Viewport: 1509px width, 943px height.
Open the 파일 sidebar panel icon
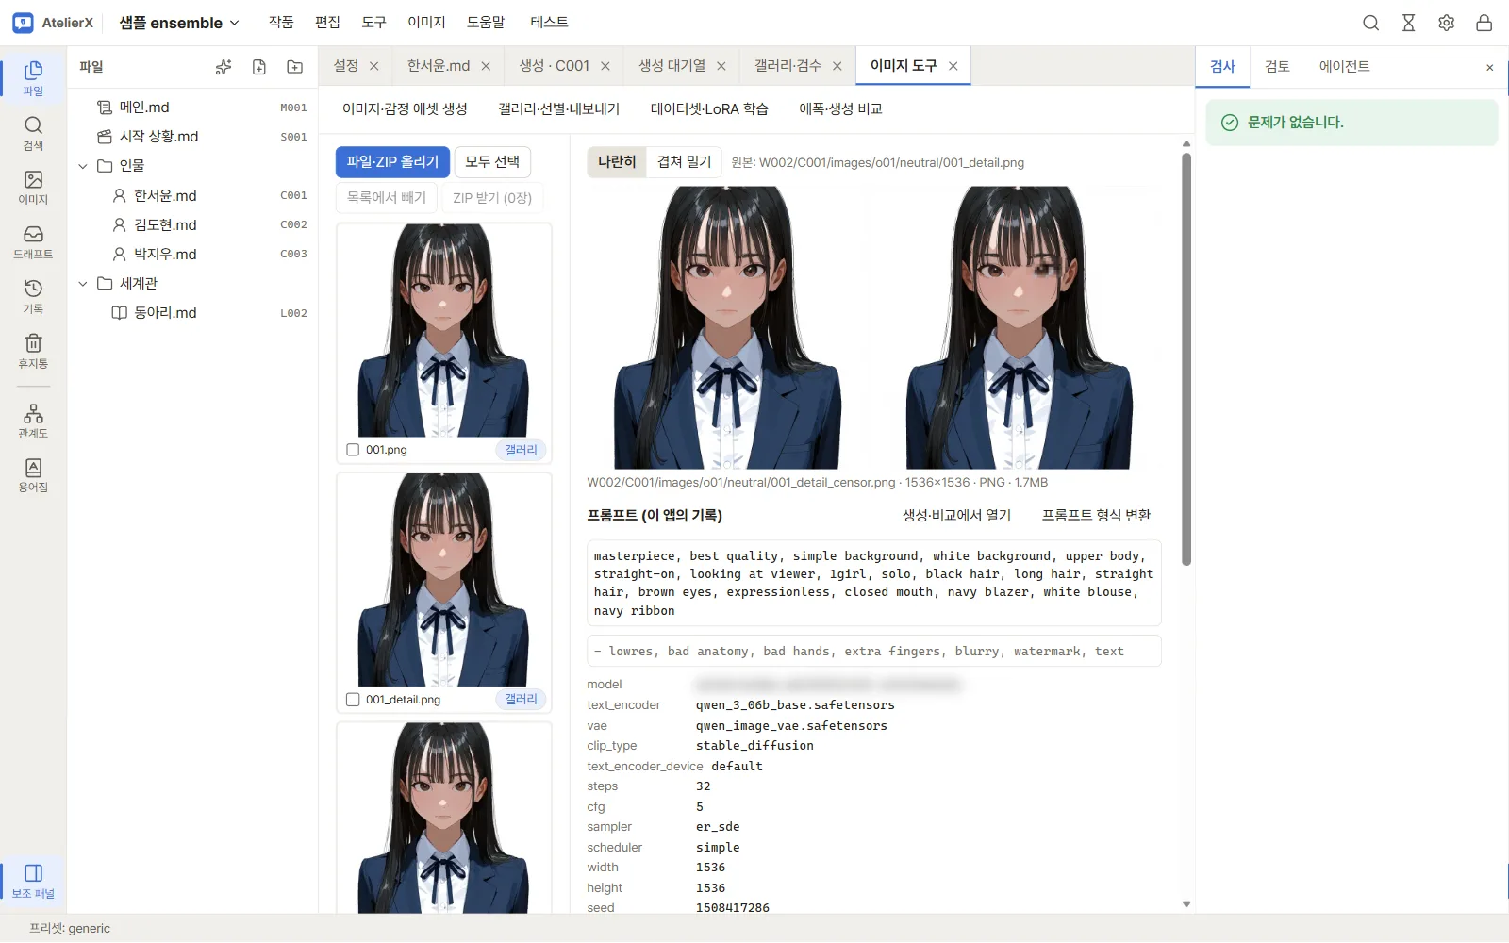33,77
